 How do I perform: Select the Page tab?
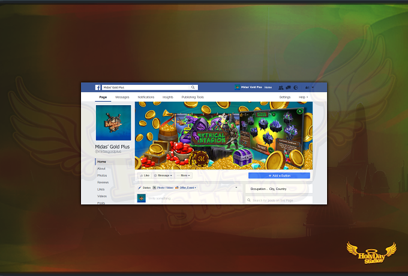click(x=103, y=97)
